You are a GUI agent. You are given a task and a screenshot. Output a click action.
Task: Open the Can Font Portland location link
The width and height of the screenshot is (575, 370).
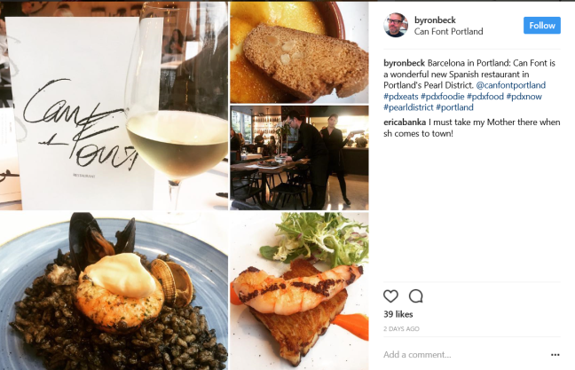click(x=448, y=32)
